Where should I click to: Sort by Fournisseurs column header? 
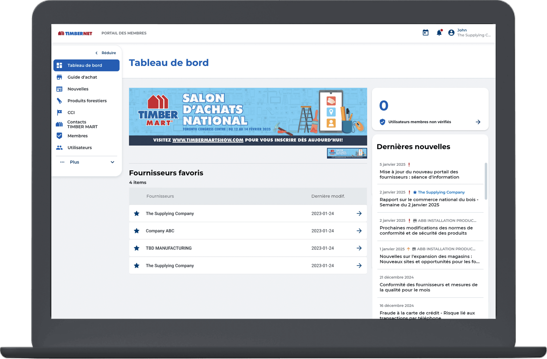pos(160,196)
